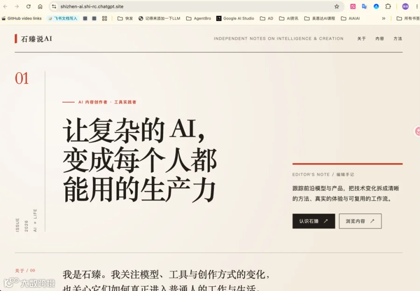Click the 关于 / 00 section label

point(25,270)
